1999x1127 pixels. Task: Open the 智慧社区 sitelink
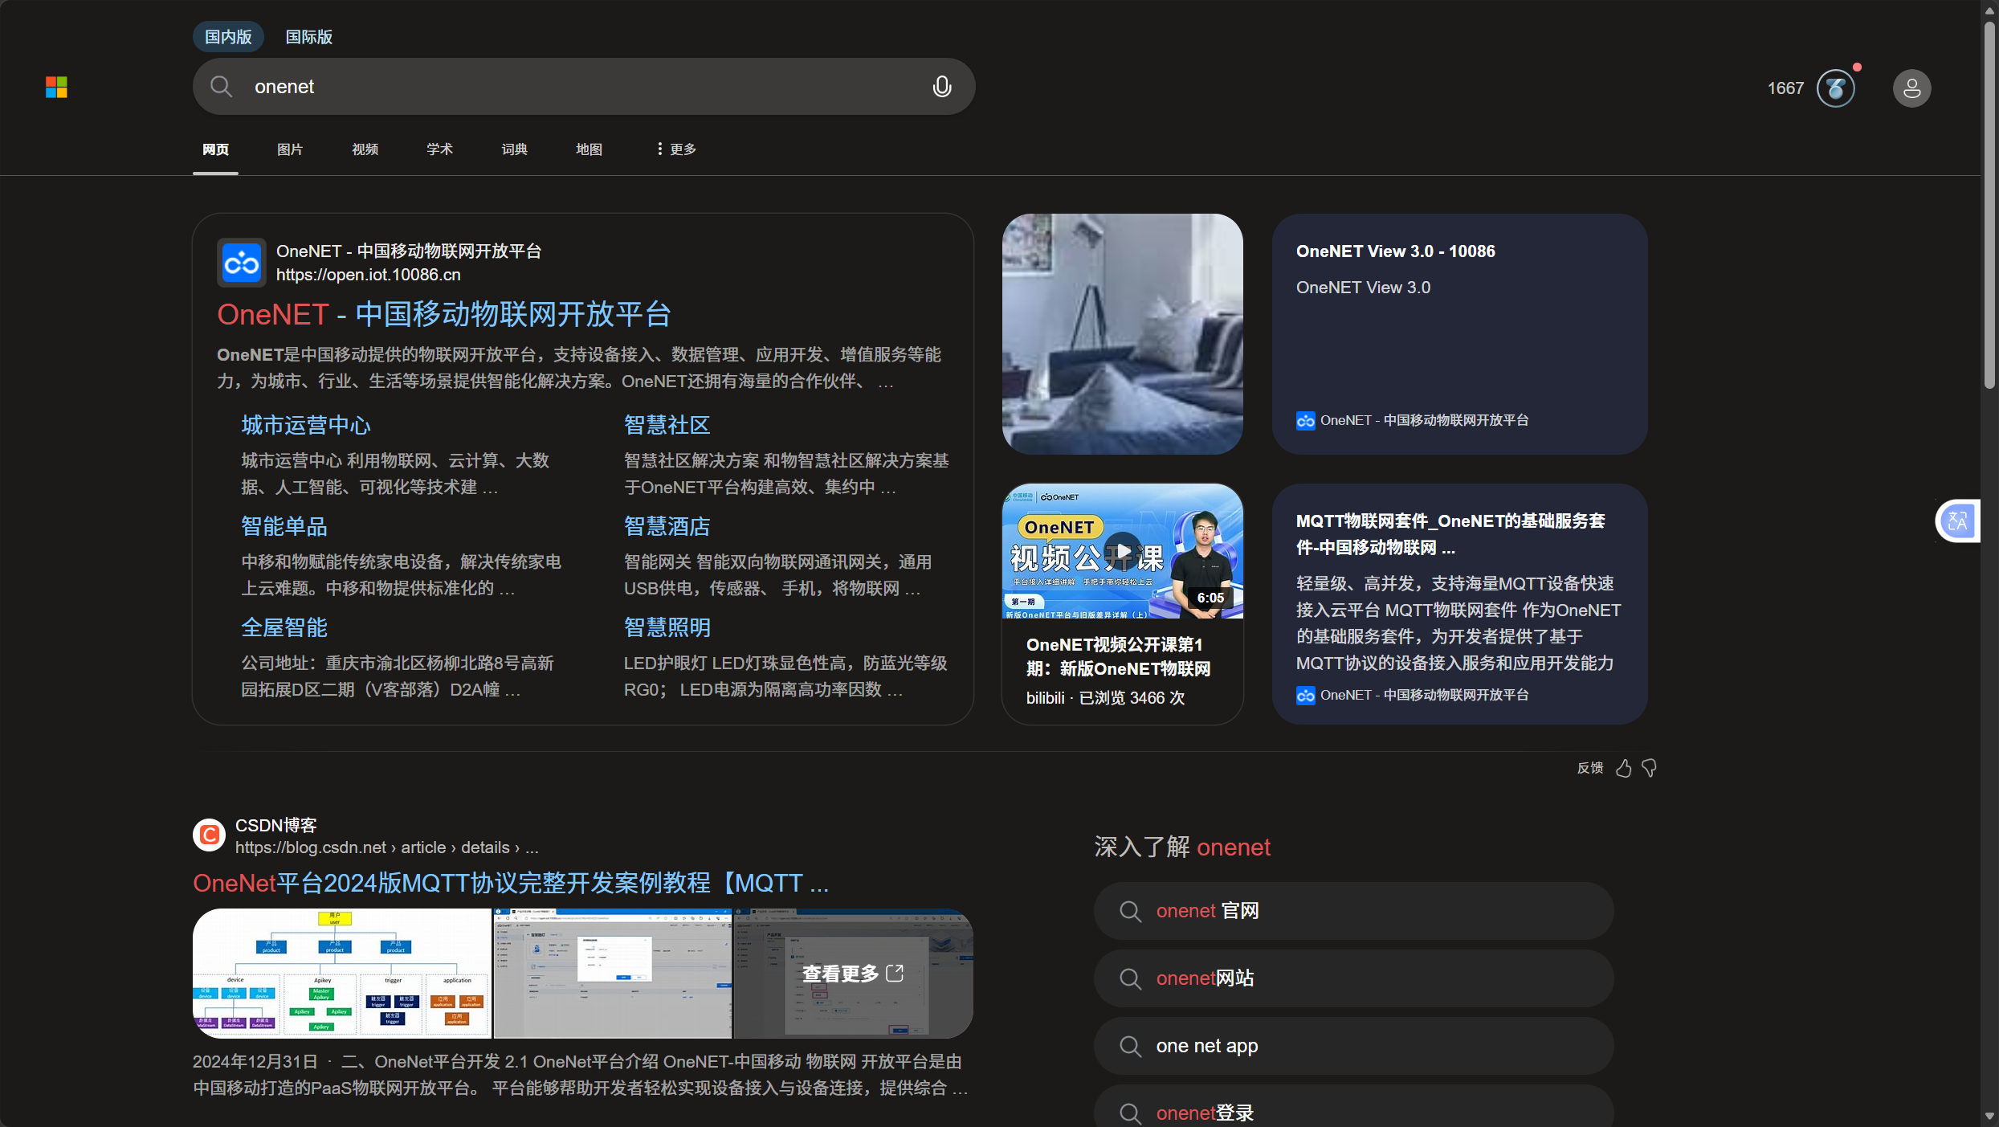coord(667,425)
